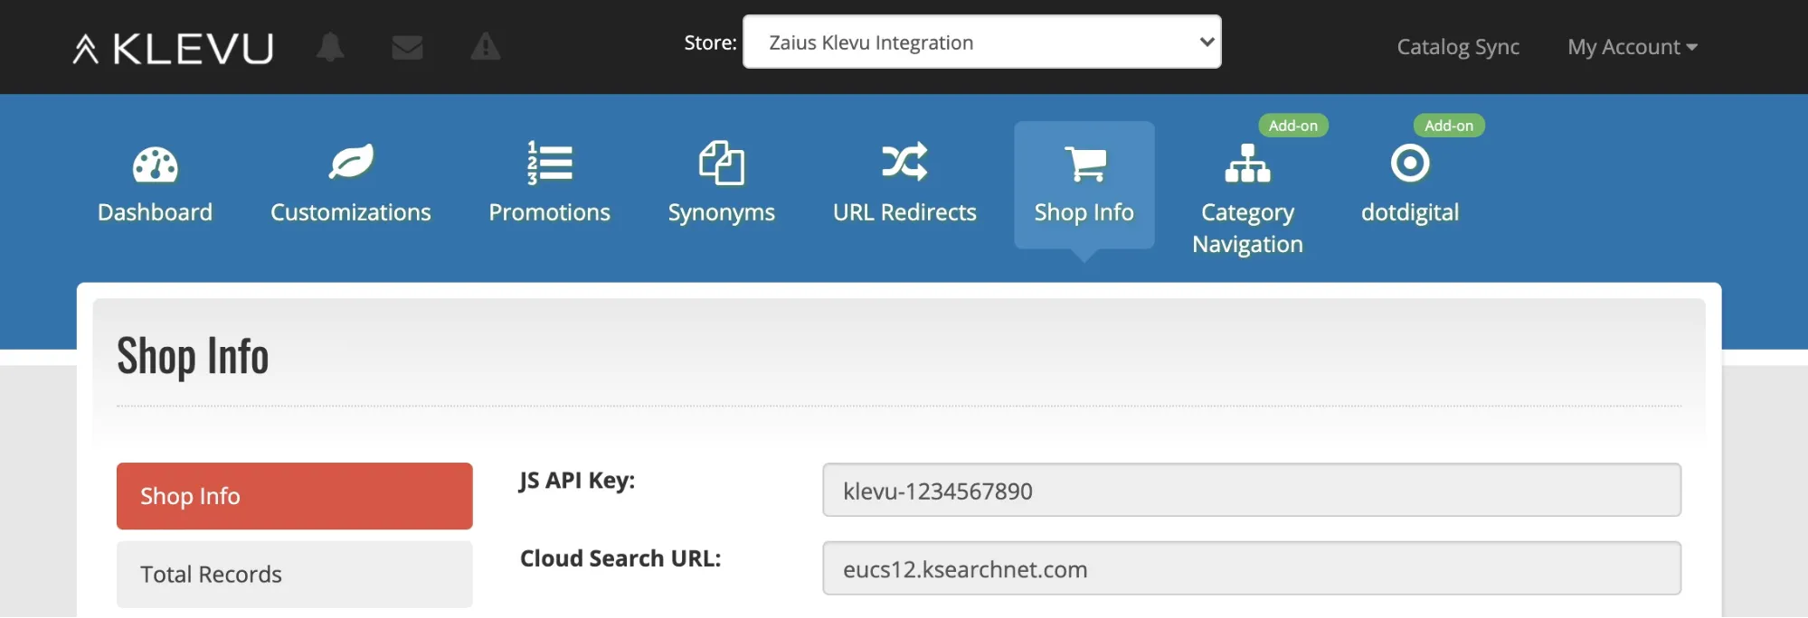Click the URL Redirects shuffle icon
The image size is (1808, 618).
pos(904,162)
